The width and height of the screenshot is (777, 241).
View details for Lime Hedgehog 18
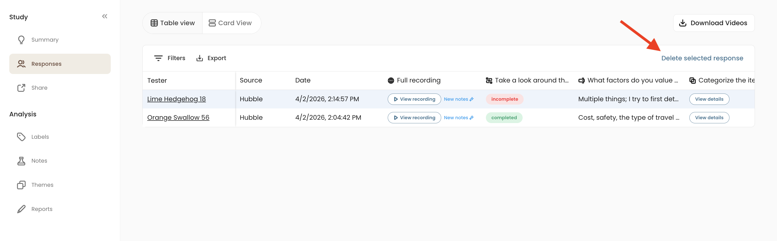click(709, 99)
